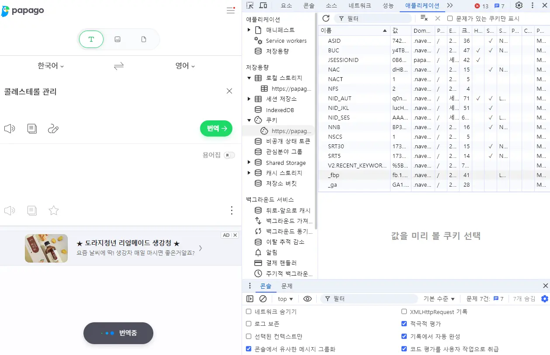550x355 pixels.
Task: Click the green 번역 button
Action: 216,129
